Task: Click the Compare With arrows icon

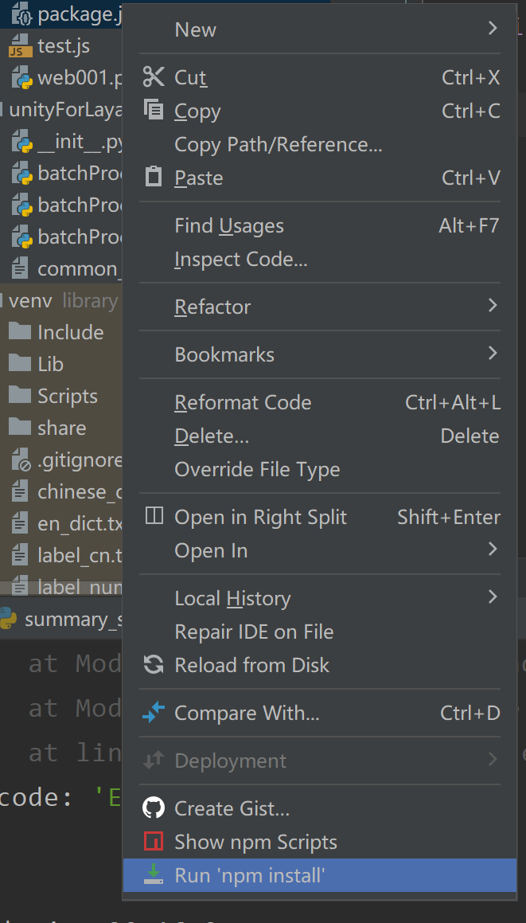Action: pyautogui.click(x=153, y=713)
